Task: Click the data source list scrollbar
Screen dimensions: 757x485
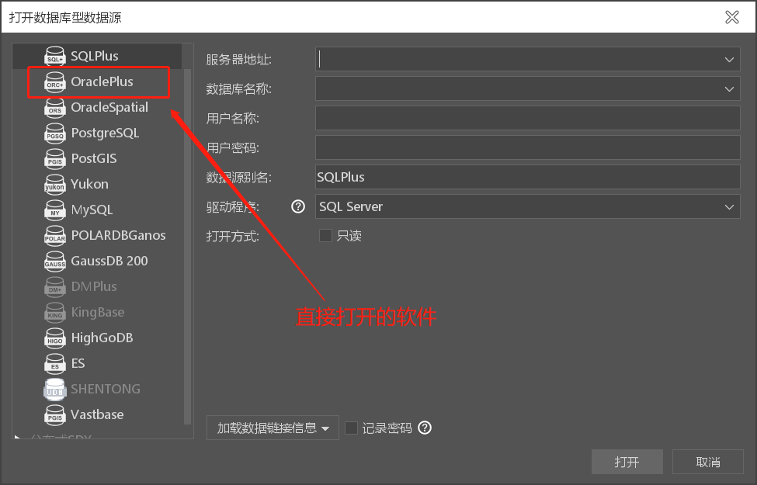Action: coord(188,246)
